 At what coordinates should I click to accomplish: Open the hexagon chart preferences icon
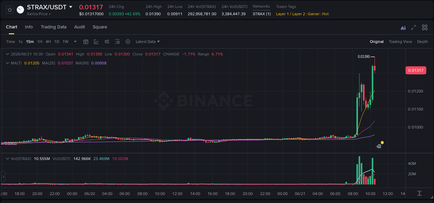128,42
